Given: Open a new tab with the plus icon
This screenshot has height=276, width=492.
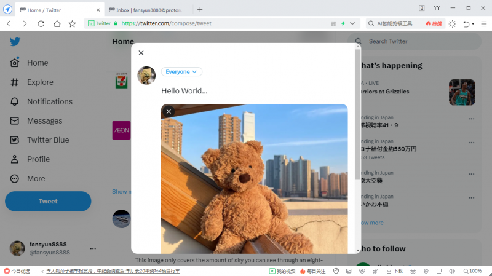Looking at the screenshot, I should (200, 9).
